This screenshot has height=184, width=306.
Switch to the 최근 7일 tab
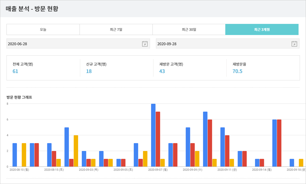116,29
